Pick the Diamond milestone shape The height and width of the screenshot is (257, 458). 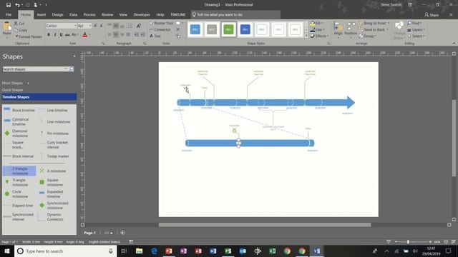[x=19, y=133]
